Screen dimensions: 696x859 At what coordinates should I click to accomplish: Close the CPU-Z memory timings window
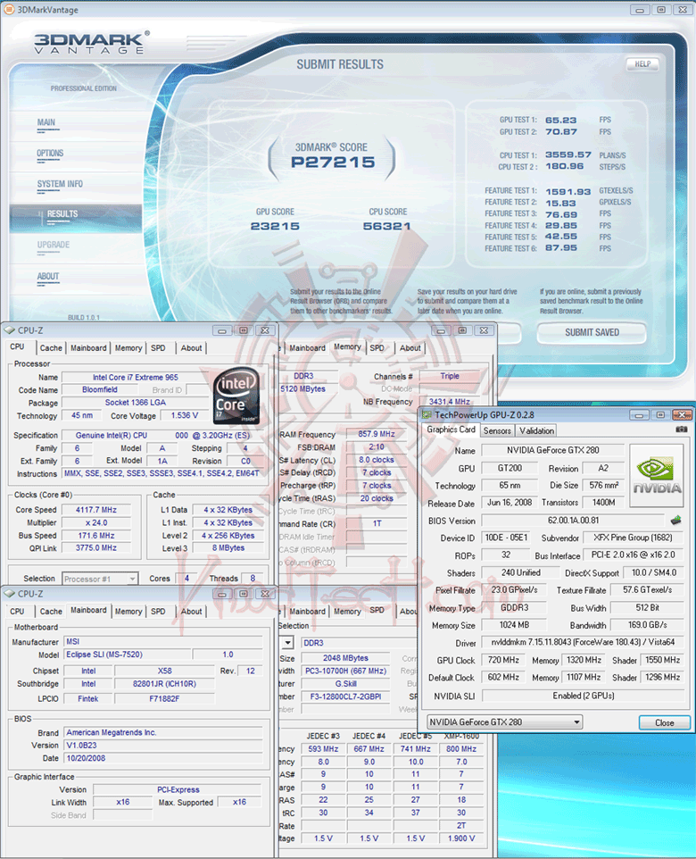pos(485,330)
